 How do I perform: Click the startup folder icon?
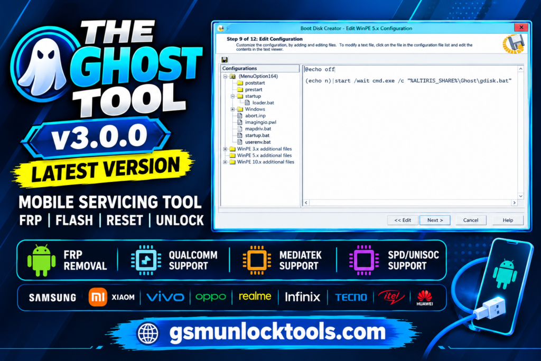[x=240, y=96]
